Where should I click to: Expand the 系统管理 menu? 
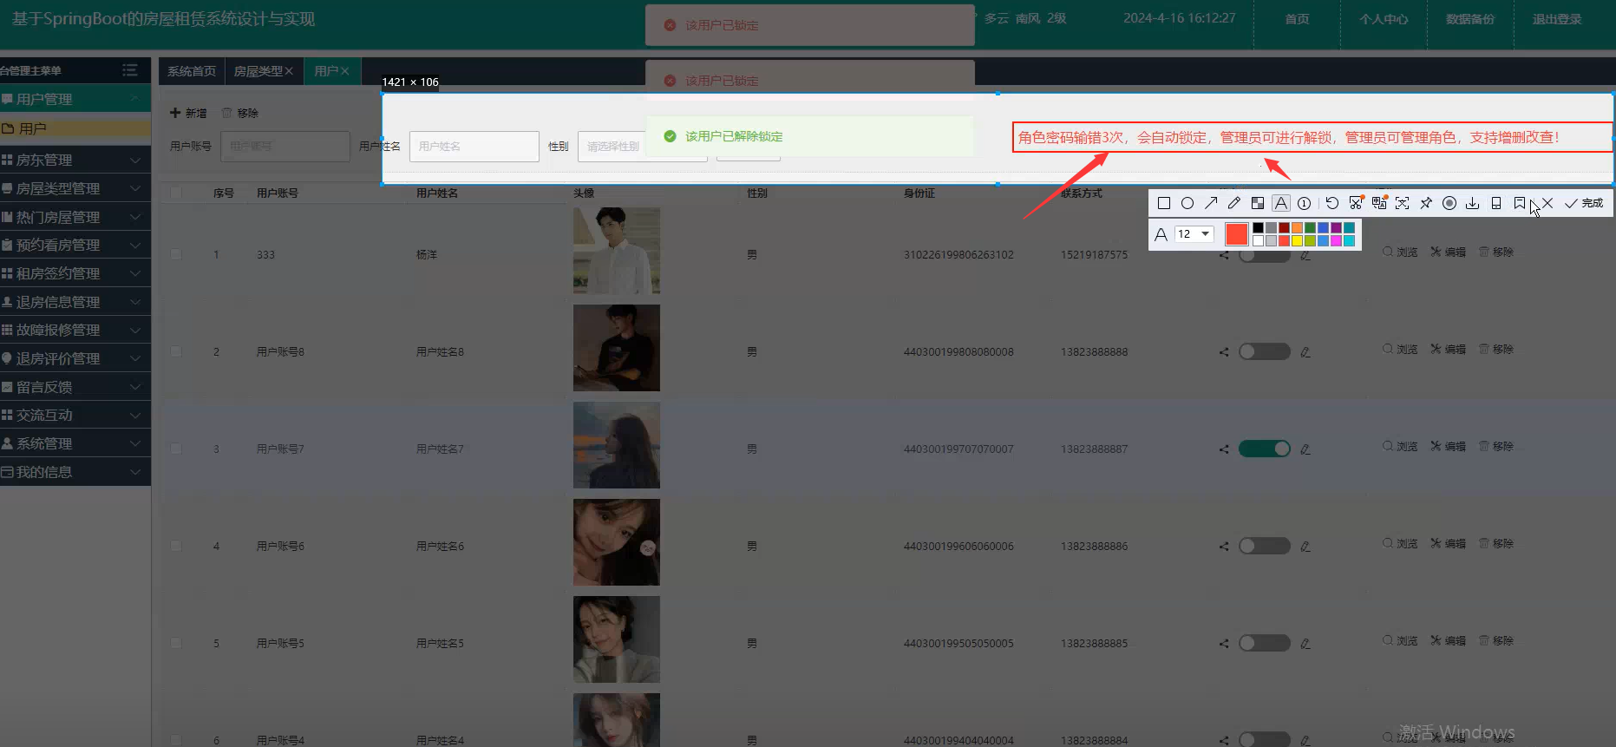coord(75,443)
